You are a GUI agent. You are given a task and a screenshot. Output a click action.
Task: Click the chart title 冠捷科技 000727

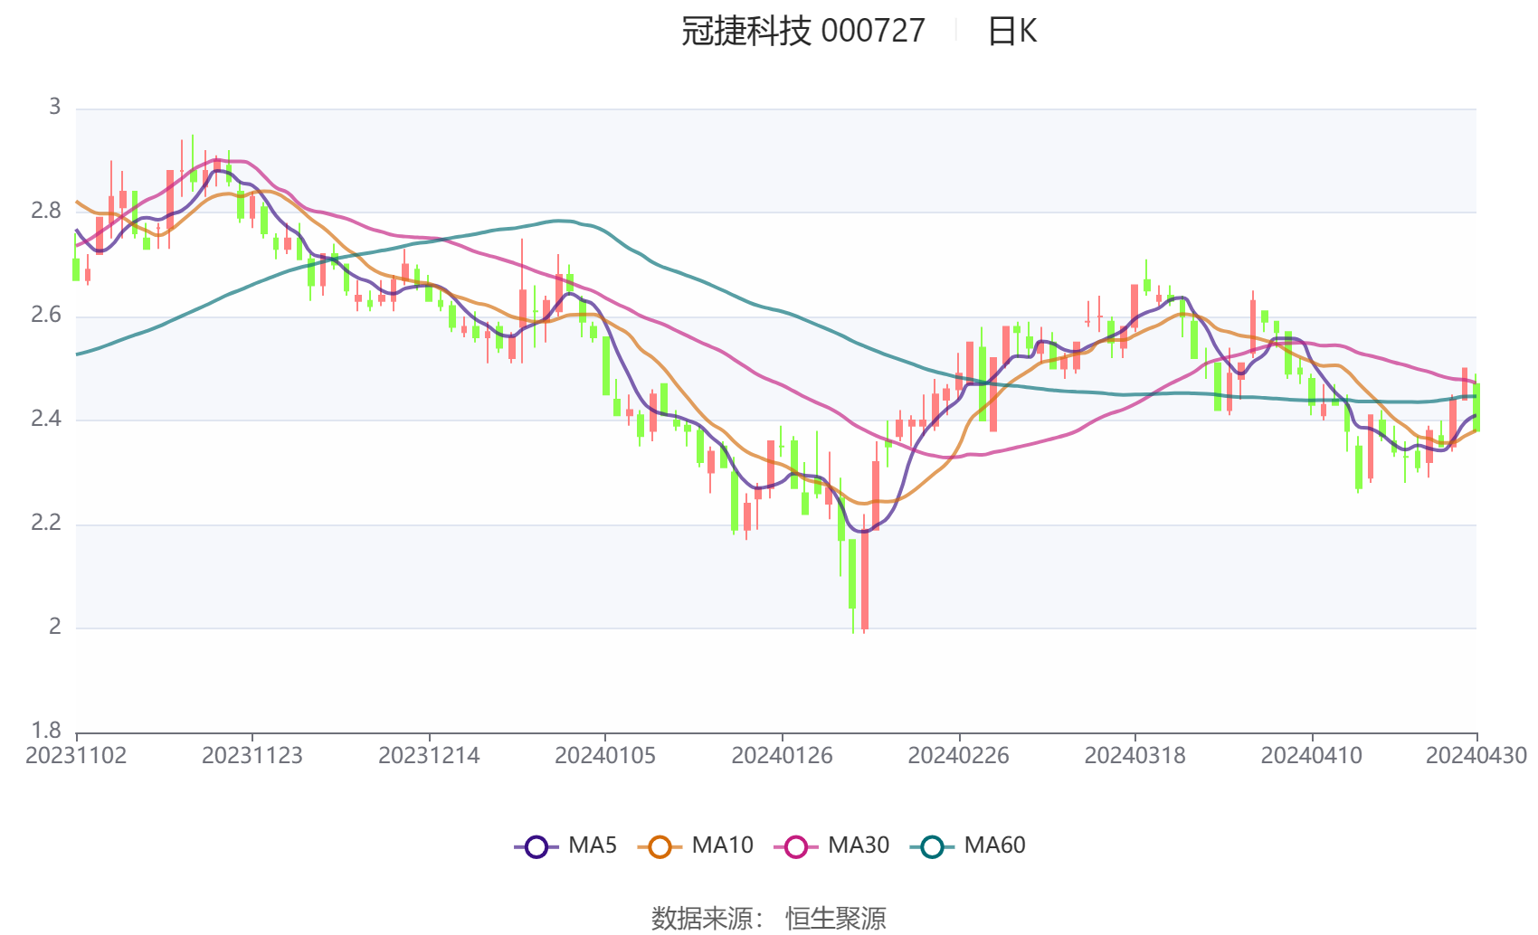click(x=803, y=32)
